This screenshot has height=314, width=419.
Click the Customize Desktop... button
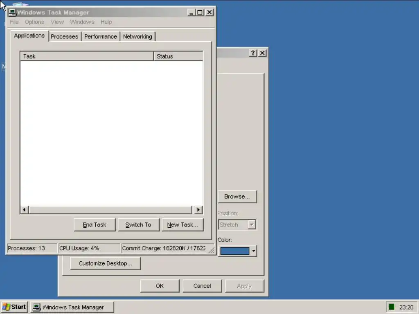(x=105, y=264)
